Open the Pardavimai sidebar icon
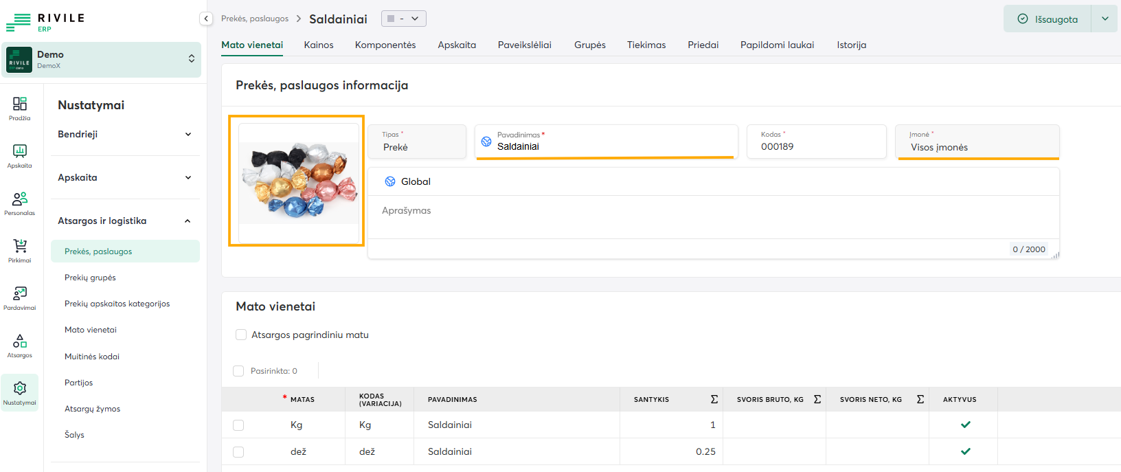Screen dimensions: 1121x472 [x=20, y=298]
